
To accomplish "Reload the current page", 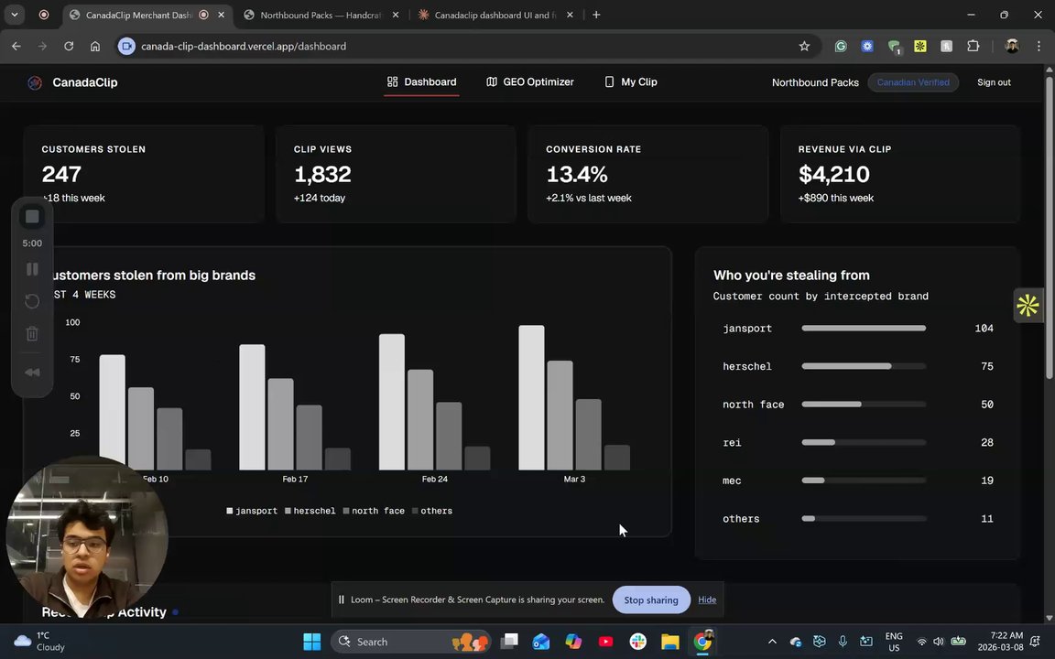I will [69, 47].
